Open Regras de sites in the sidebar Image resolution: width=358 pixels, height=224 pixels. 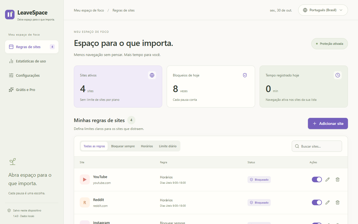click(32, 47)
